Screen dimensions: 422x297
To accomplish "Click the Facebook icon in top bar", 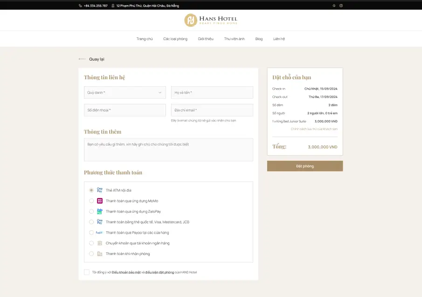I will (x=341, y=6).
